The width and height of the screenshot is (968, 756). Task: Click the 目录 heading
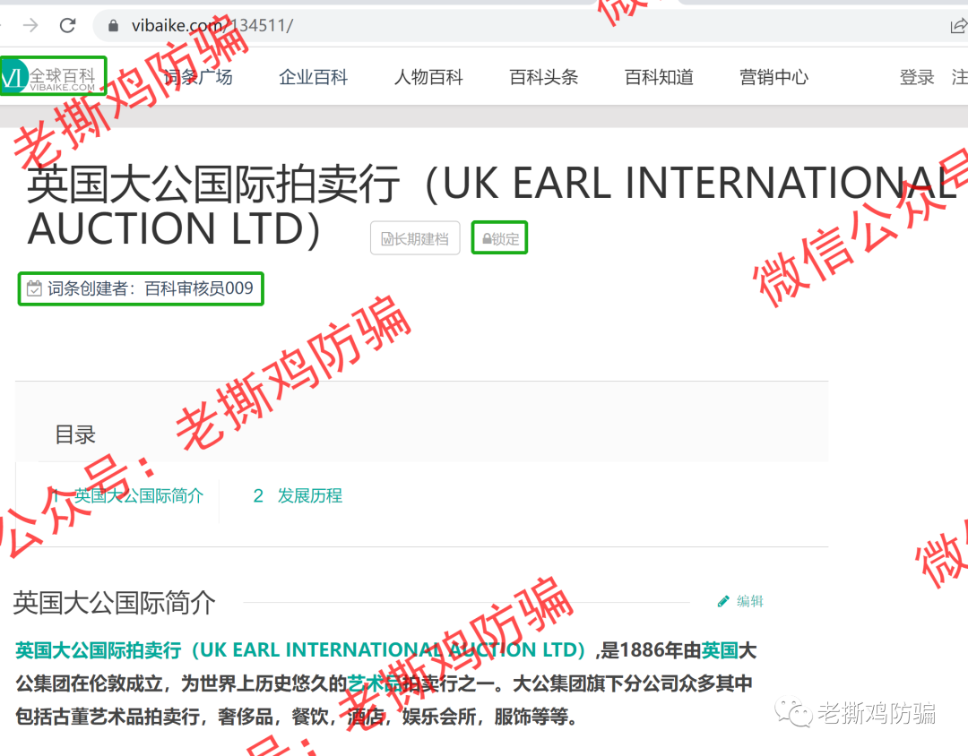pyautogui.click(x=75, y=434)
